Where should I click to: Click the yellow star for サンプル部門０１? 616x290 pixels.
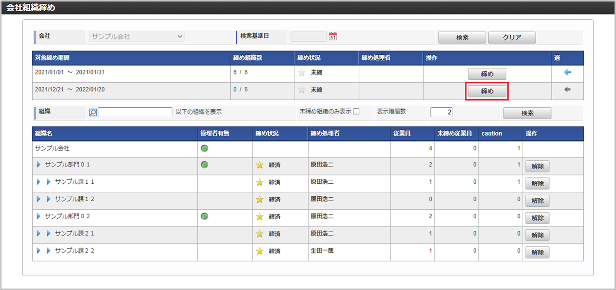coord(260,165)
